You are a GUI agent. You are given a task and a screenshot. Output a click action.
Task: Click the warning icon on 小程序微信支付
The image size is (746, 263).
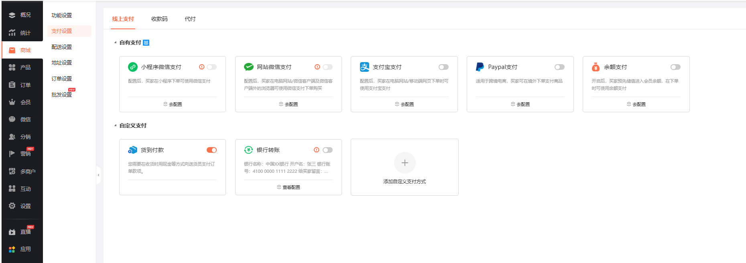[202, 67]
